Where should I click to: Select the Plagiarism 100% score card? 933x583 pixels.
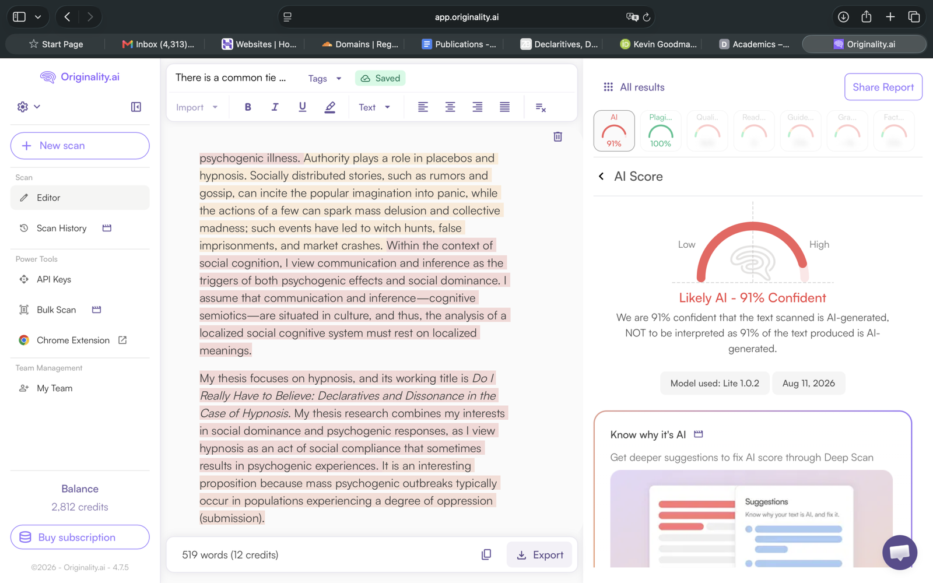point(661,131)
